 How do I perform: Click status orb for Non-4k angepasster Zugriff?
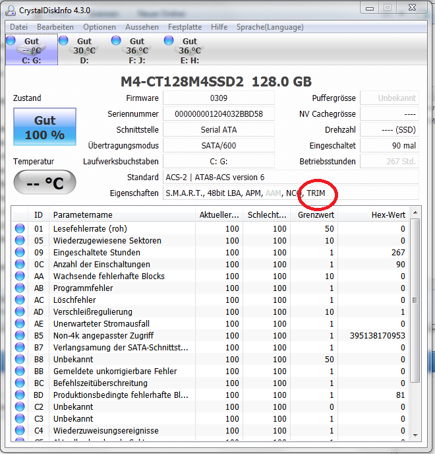(x=20, y=335)
